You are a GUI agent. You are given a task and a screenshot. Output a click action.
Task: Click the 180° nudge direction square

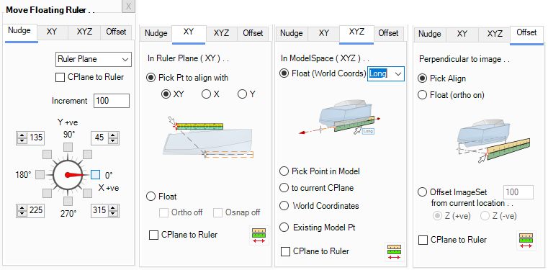40,175
